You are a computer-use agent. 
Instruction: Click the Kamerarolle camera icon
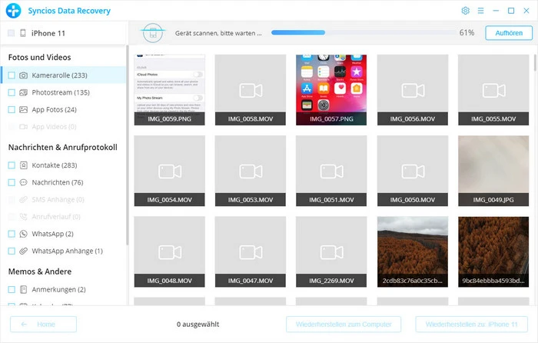(24, 75)
